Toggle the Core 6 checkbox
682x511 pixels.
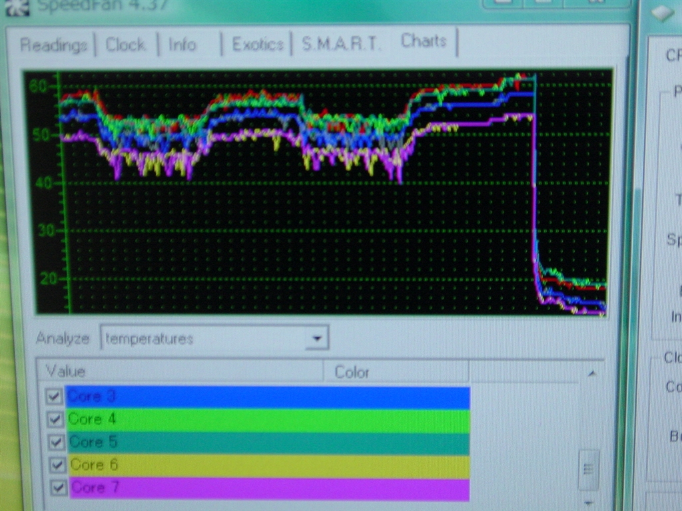coord(57,465)
